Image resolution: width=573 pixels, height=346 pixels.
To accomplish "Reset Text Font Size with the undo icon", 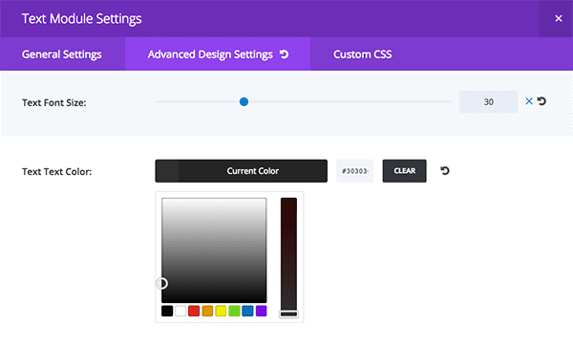I will 541,101.
